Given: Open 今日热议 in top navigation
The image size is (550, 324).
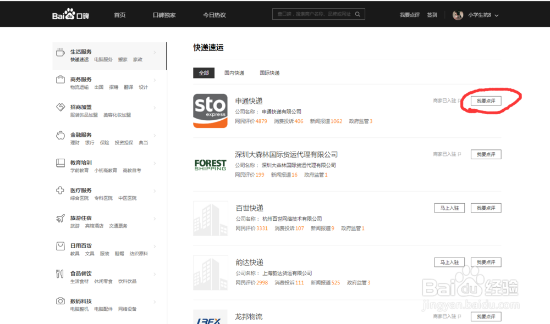Looking at the screenshot, I should 215,15.
